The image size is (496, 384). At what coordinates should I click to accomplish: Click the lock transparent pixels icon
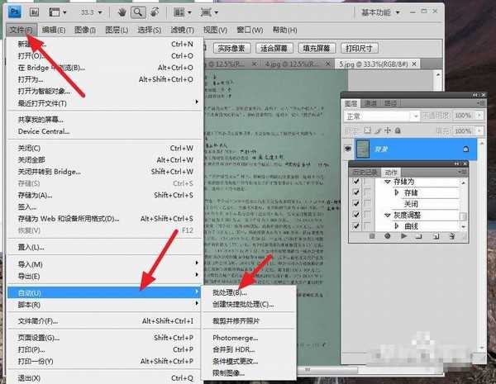click(x=367, y=130)
